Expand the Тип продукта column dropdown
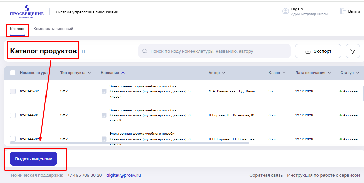Image resolution: width=364 pixels, height=183 pixels. (x=89, y=73)
